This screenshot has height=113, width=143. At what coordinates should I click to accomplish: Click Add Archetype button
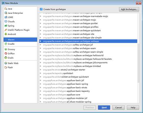coord(129,9)
